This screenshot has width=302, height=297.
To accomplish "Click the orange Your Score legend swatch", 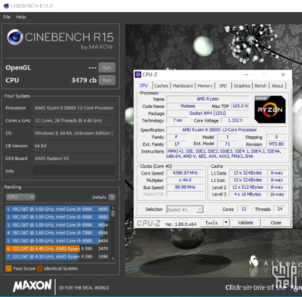I will coord(8,268).
